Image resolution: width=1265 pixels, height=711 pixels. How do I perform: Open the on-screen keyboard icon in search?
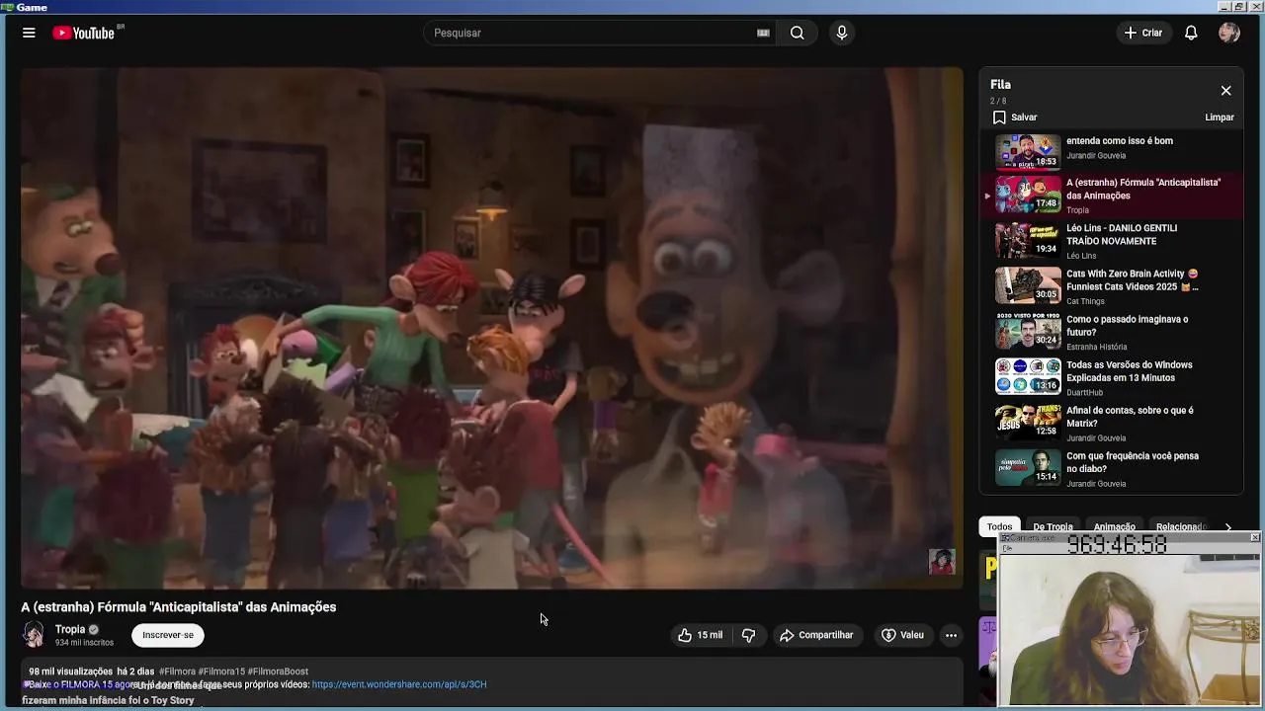coord(763,33)
